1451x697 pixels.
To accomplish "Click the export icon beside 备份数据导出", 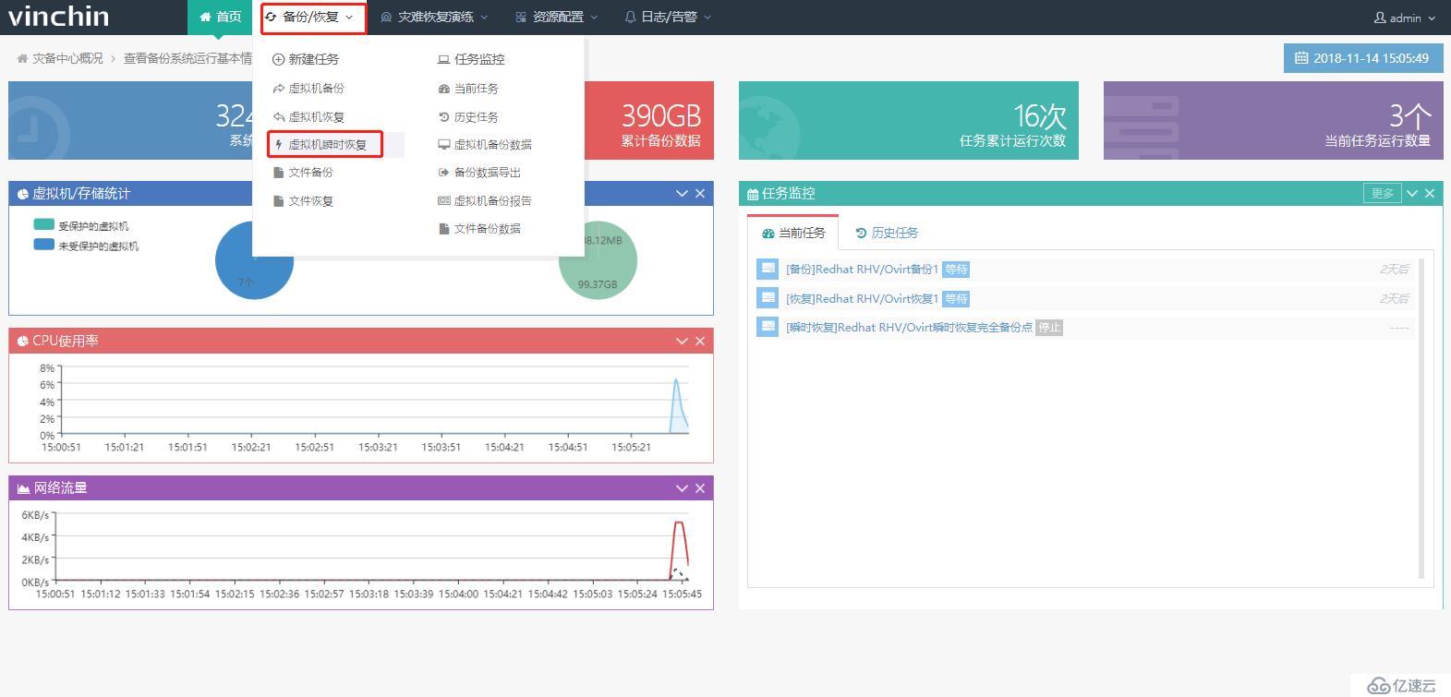I will click(444, 173).
